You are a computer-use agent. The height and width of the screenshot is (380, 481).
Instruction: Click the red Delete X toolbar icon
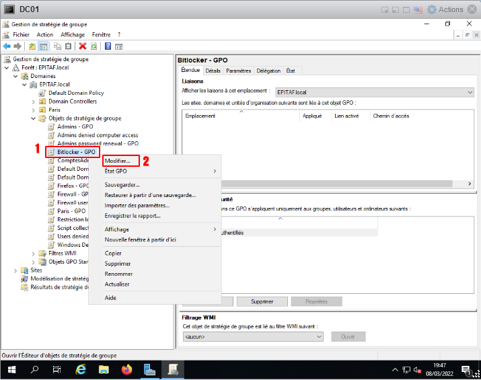click(82, 46)
